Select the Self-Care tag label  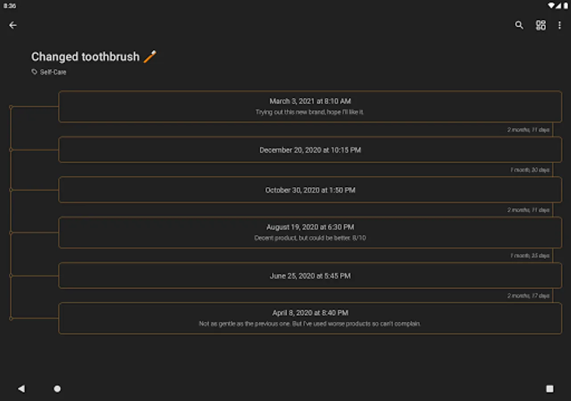point(53,72)
